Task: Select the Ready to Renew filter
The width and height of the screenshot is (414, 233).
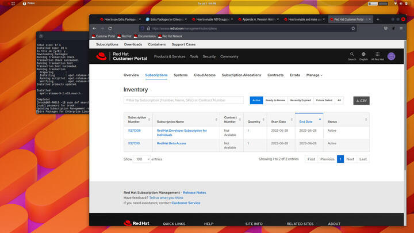Action: (x=275, y=100)
